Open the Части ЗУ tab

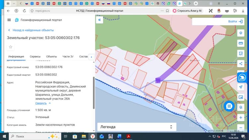(68, 56)
